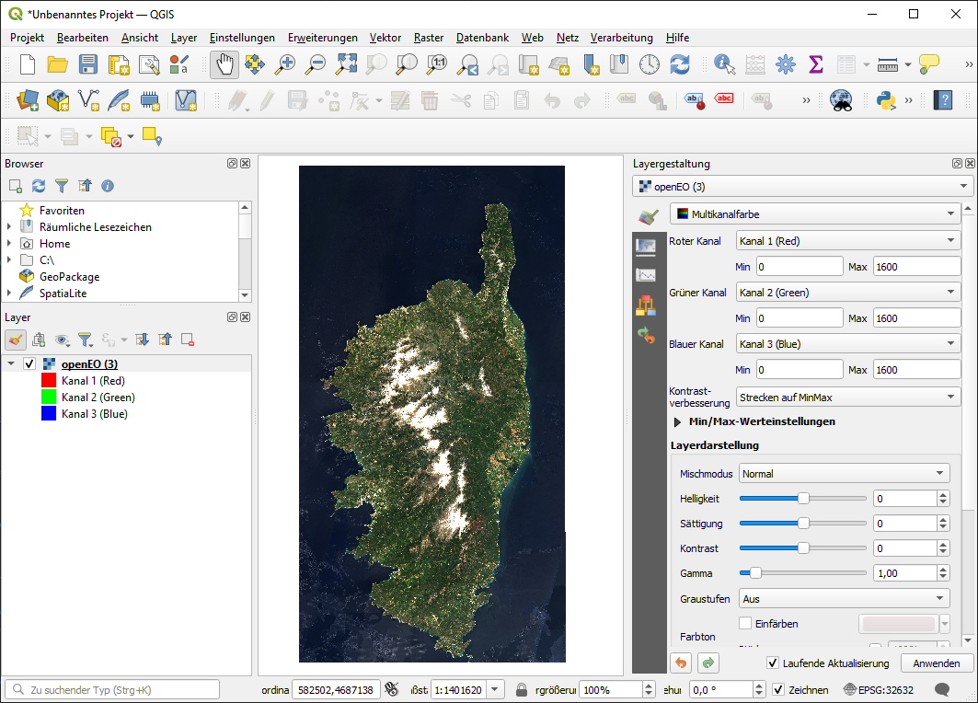Click the Max input field for Roter Kanal
This screenshot has width=978, height=703.
click(915, 267)
